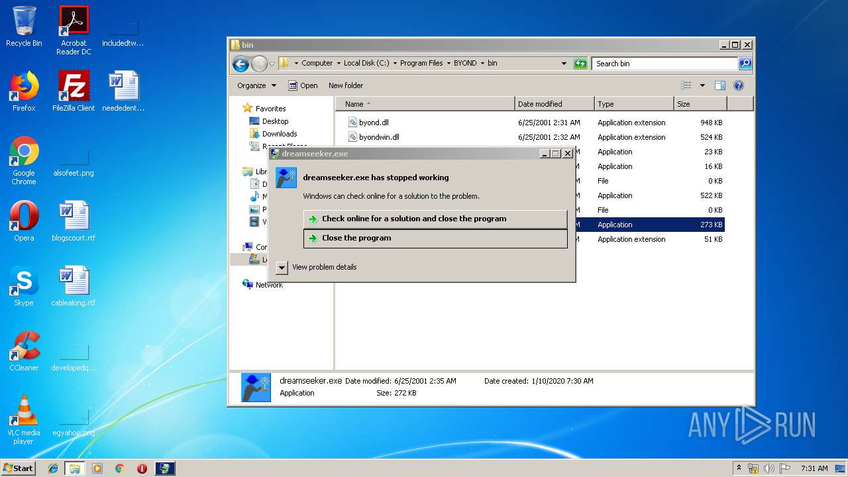This screenshot has width=848, height=477.
Task: Open the Organize dropdown menu
Action: (256, 85)
